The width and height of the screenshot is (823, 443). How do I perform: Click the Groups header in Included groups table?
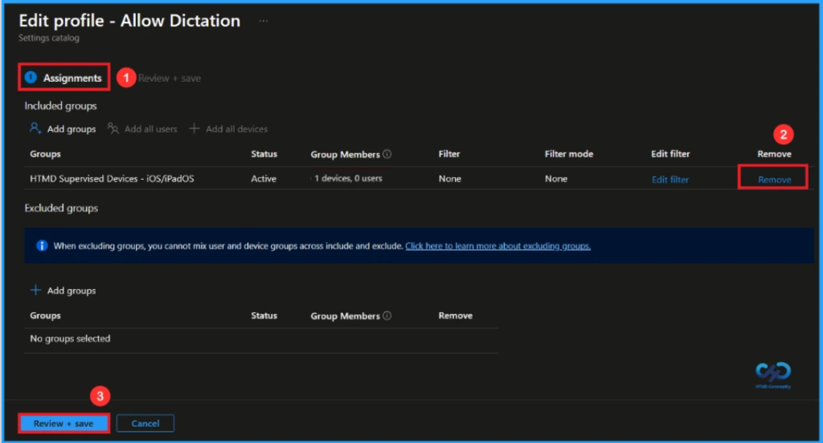pos(45,154)
